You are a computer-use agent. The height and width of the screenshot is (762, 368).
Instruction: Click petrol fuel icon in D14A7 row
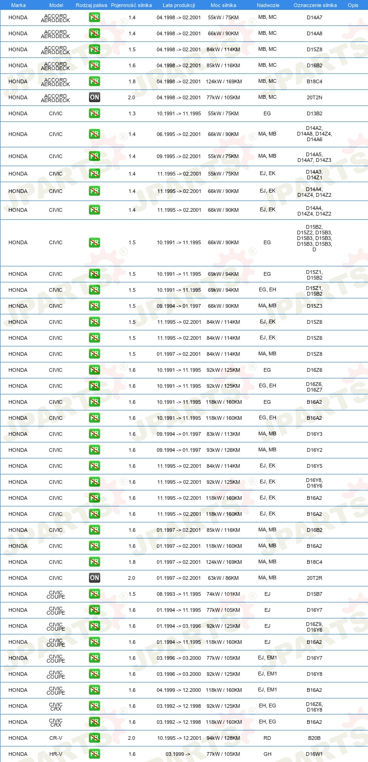[95, 17]
